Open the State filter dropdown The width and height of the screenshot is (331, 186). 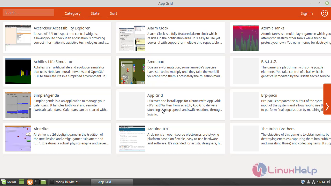[x=95, y=13]
